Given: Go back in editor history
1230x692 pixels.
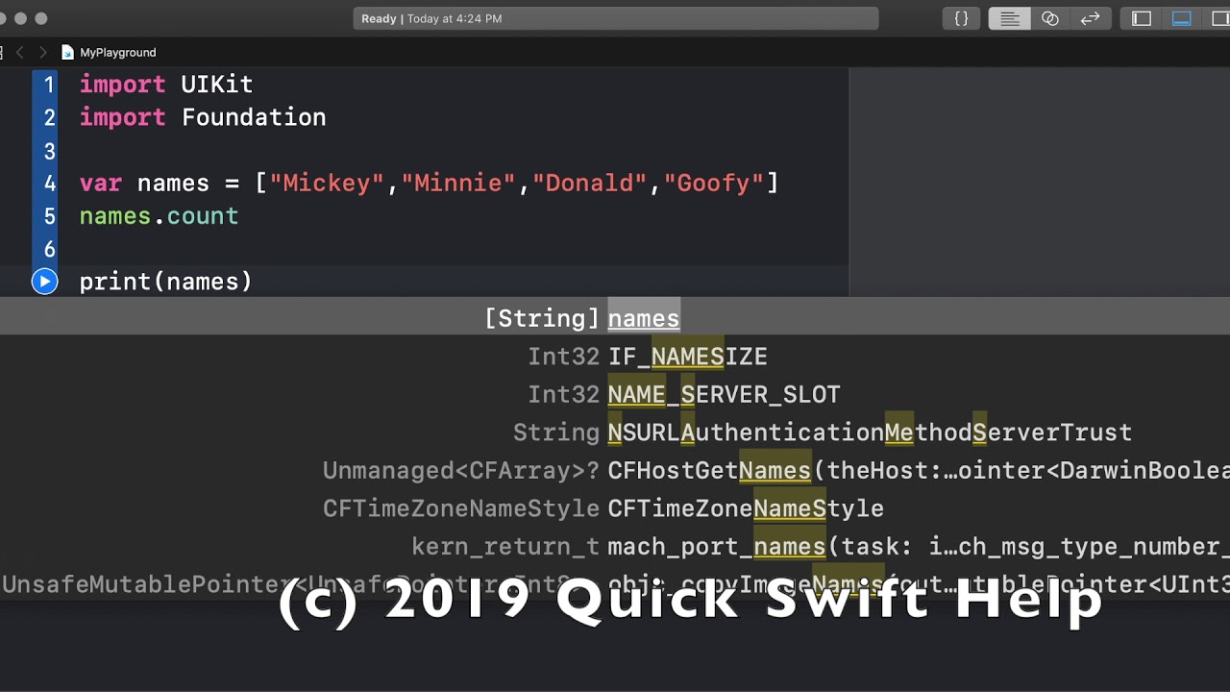Looking at the screenshot, I should (x=19, y=52).
